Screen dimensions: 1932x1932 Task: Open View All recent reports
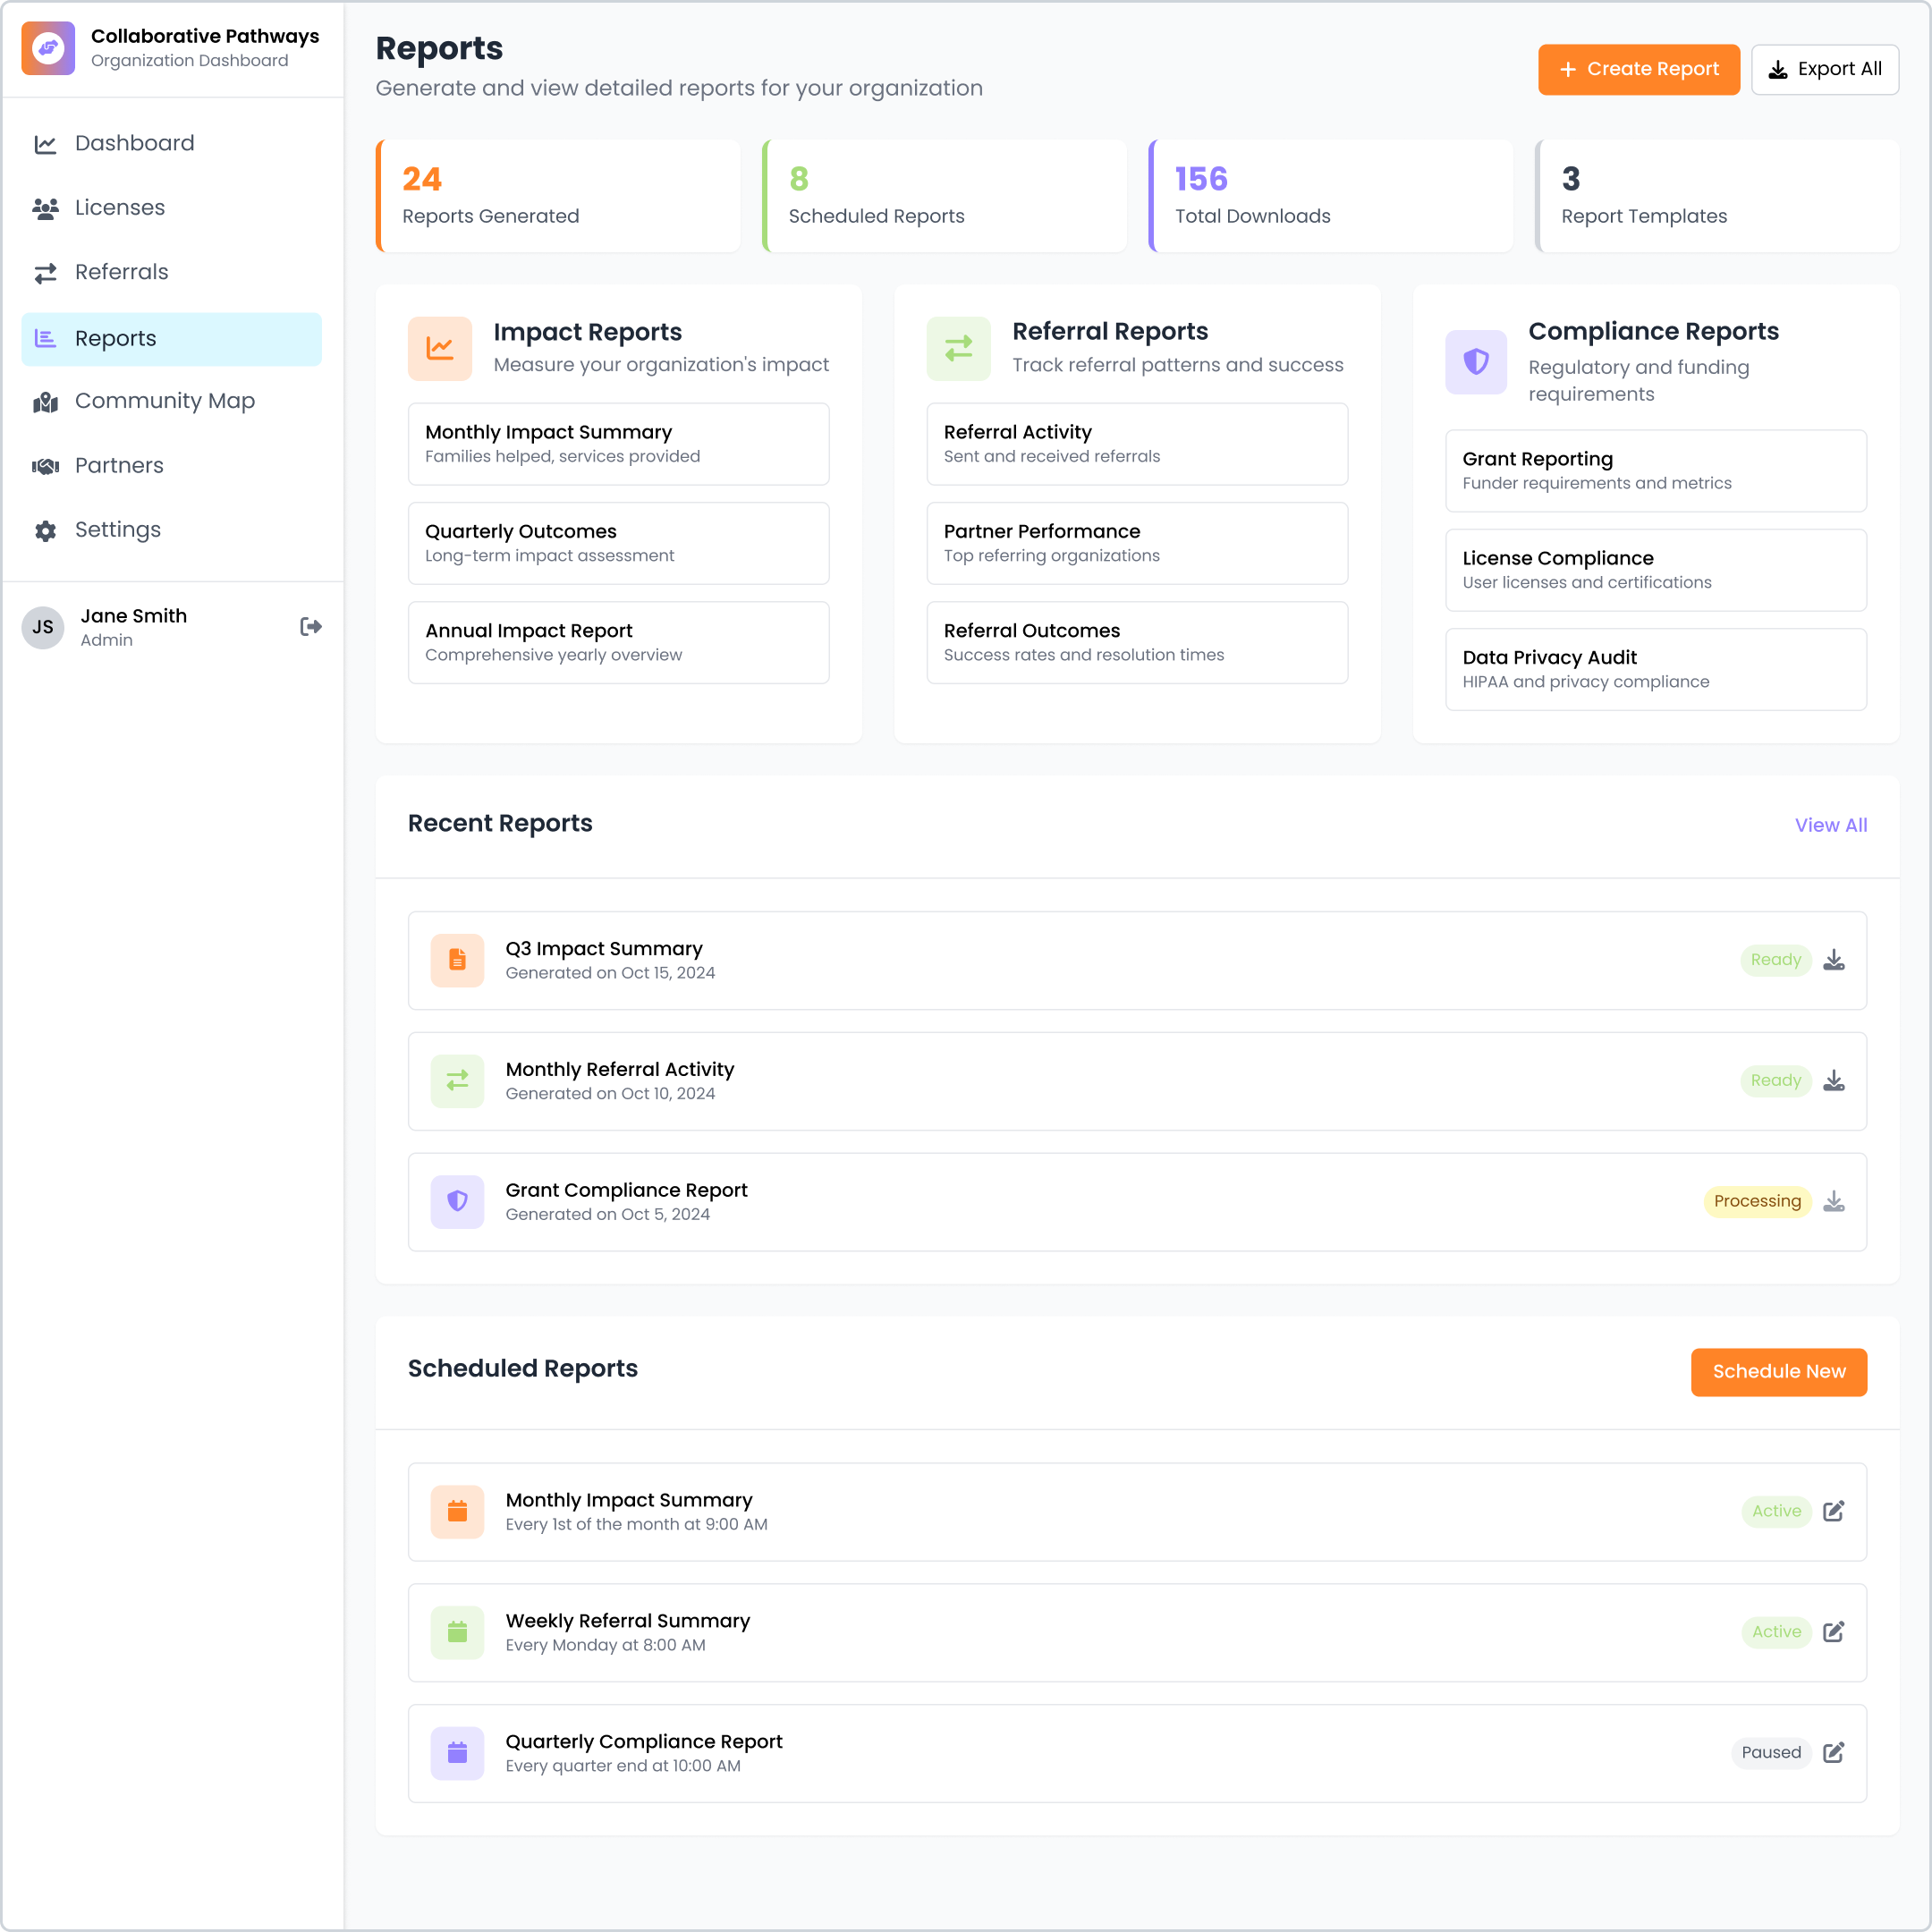click(x=1830, y=825)
